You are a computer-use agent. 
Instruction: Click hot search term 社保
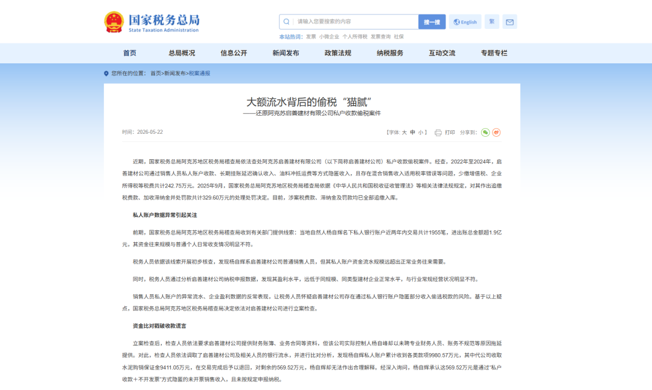click(399, 37)
